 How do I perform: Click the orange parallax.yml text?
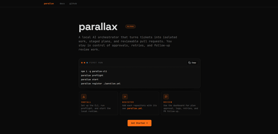point(135,108)
